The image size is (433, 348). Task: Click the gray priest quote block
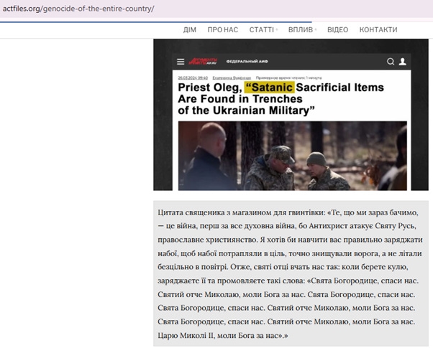pos(291,273)
